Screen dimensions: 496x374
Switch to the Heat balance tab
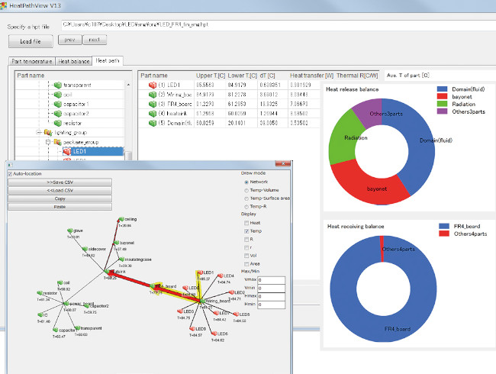pos(75,61)
